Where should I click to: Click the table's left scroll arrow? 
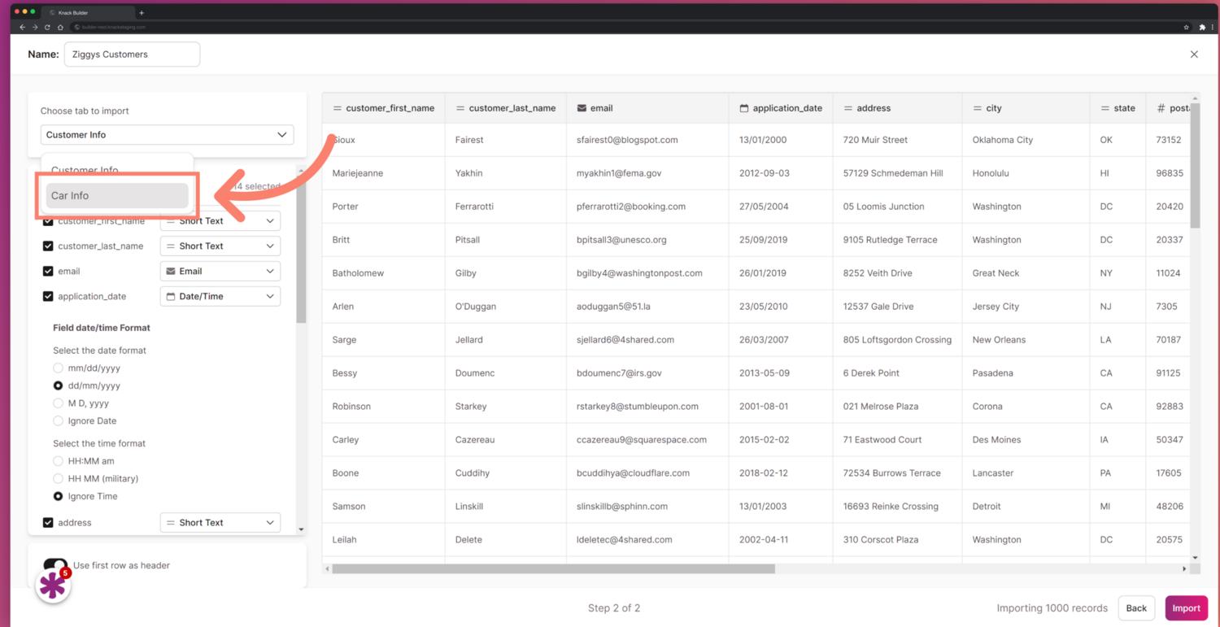point(327,568)
